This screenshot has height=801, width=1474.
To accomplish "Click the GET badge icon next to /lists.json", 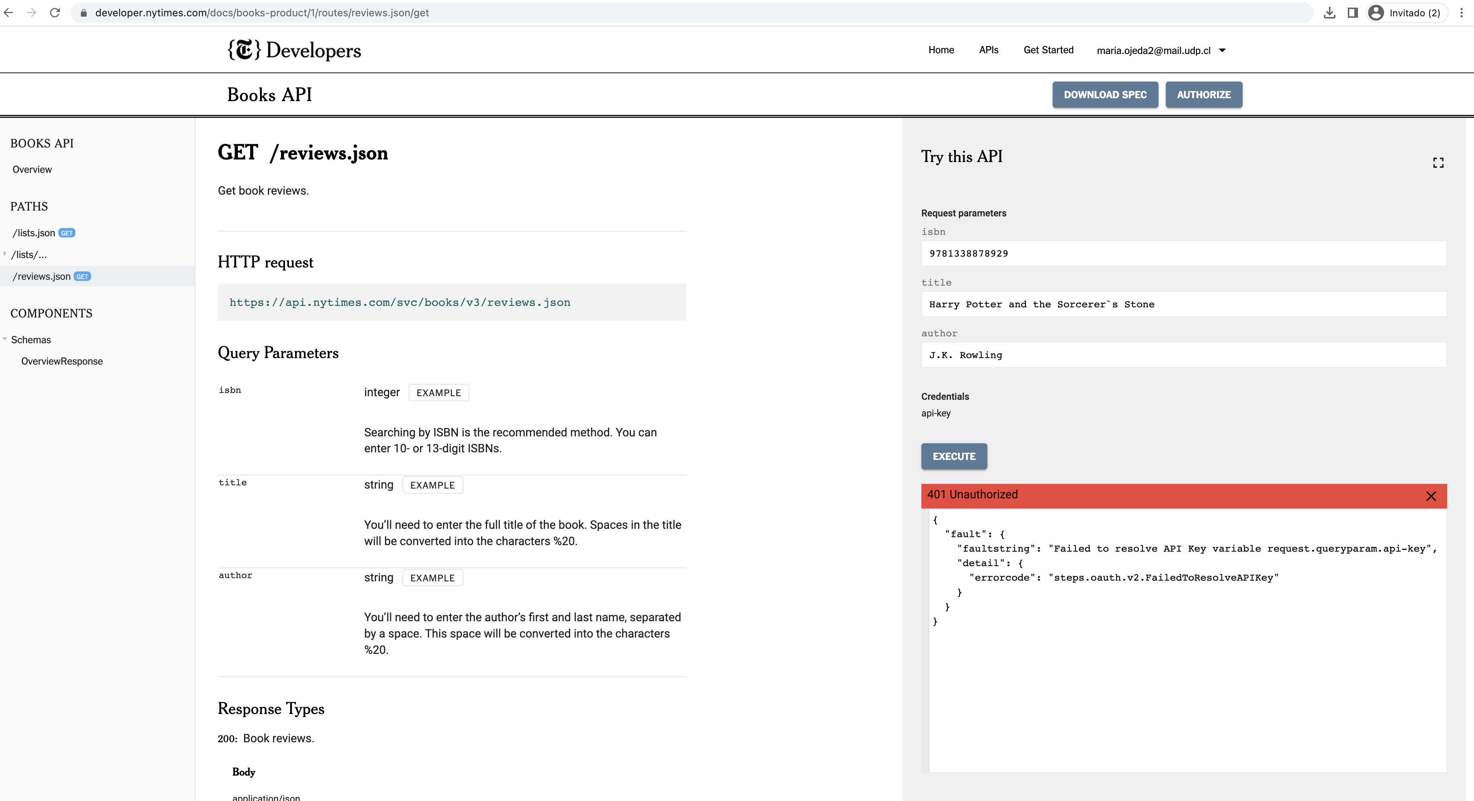I will click(x=66, y=233).
